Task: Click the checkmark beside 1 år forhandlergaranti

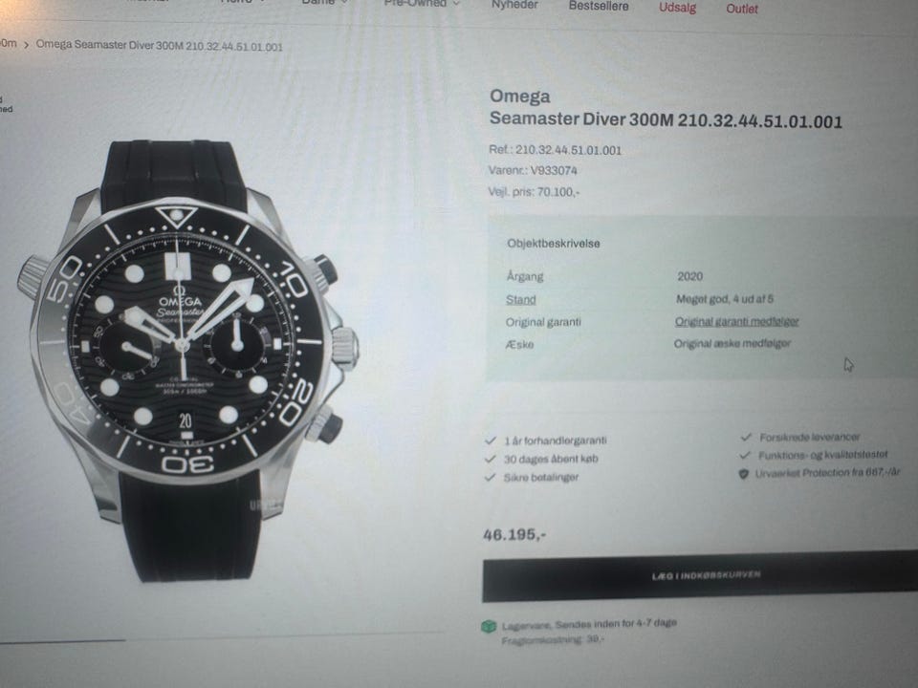Action: click(x=490, y=440)
